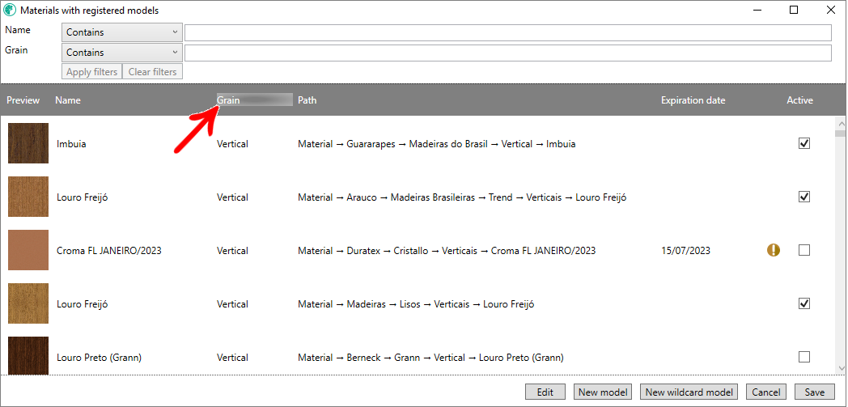848x407 pixels.
Task: Open the Name filter Contains dropdown
Action: tap(121, 32)
